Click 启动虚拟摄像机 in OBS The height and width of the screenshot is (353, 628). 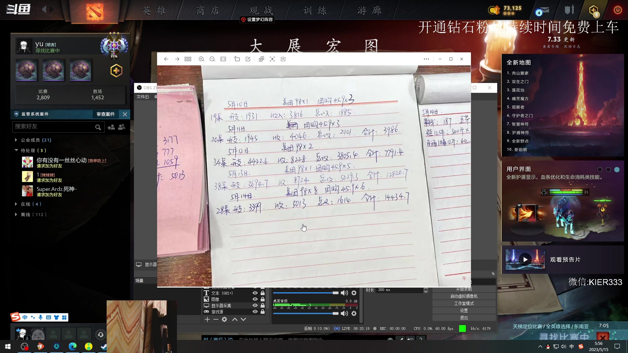tap(464, 296)
